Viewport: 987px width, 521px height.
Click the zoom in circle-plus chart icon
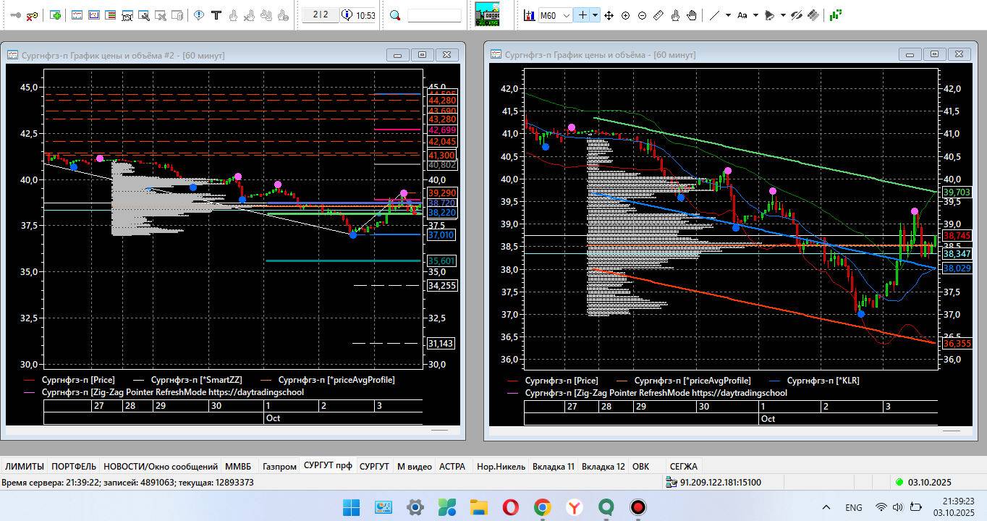625,15
